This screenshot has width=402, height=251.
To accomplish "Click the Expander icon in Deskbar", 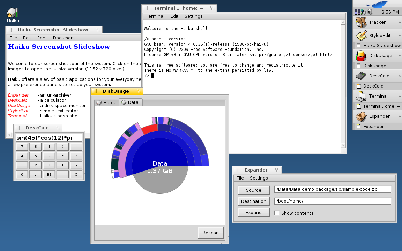I will pyautogui.click(x=361, y=116).
